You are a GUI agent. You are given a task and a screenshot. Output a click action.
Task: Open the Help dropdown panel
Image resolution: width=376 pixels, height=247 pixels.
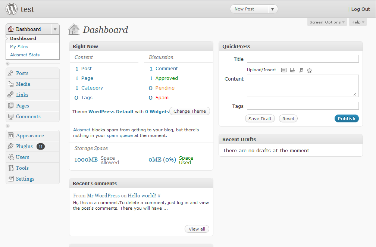[x=358, y=22]
